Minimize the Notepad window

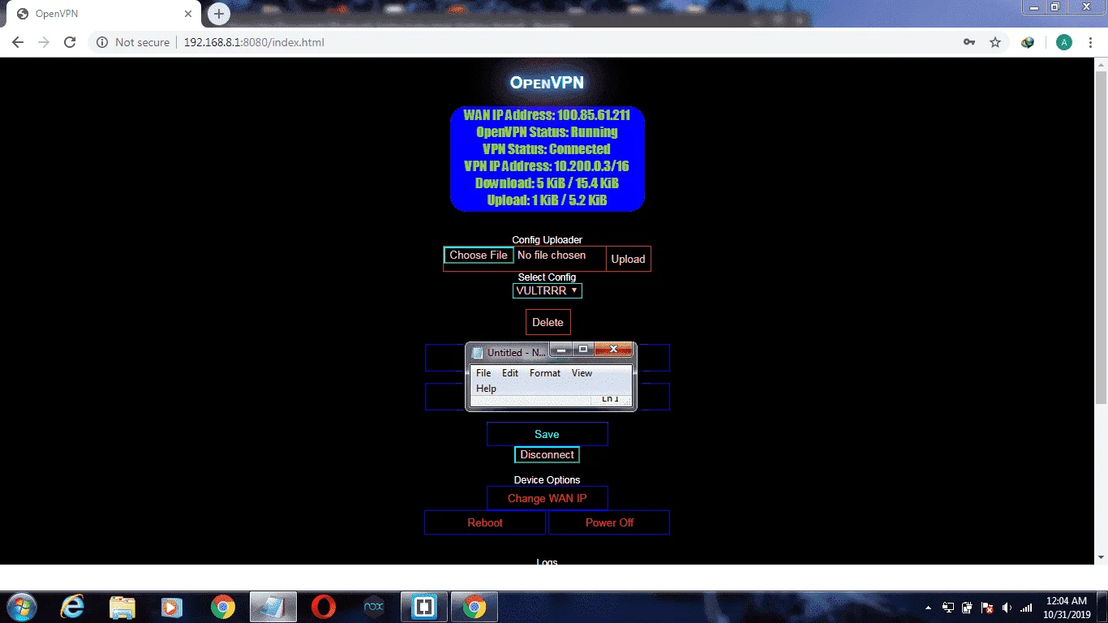560,349
